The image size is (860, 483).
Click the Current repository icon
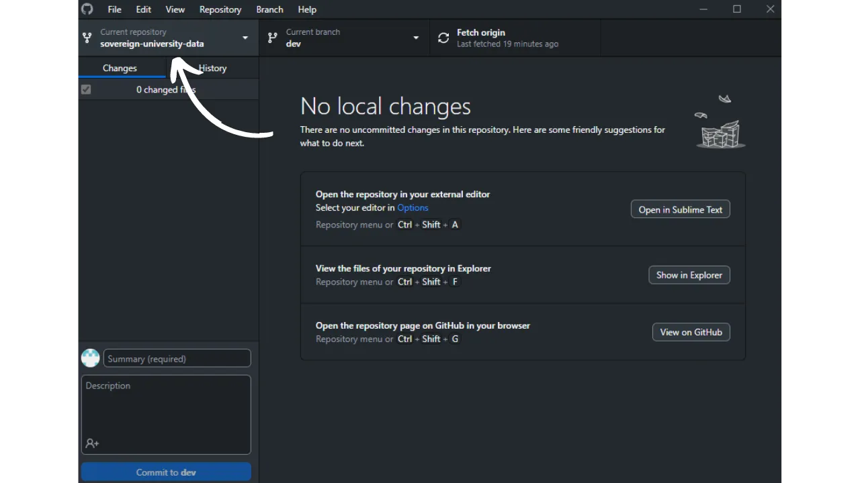coord(87,38)
